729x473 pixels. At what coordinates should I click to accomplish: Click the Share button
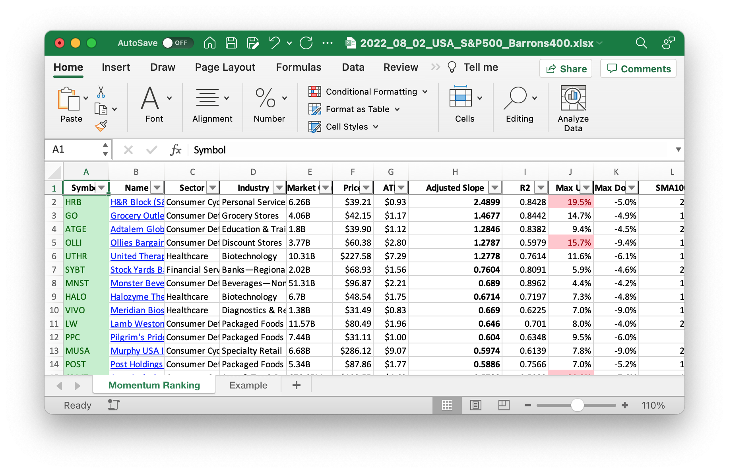[566, 69]
